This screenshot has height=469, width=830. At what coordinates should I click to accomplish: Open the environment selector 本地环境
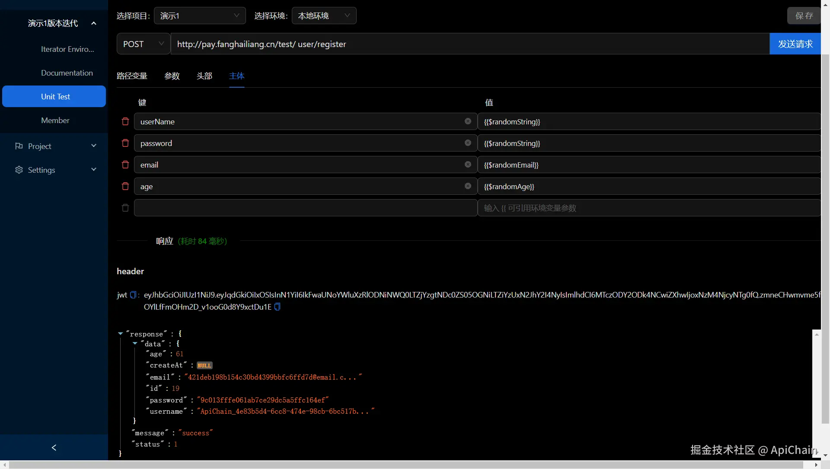pos(324,16)
